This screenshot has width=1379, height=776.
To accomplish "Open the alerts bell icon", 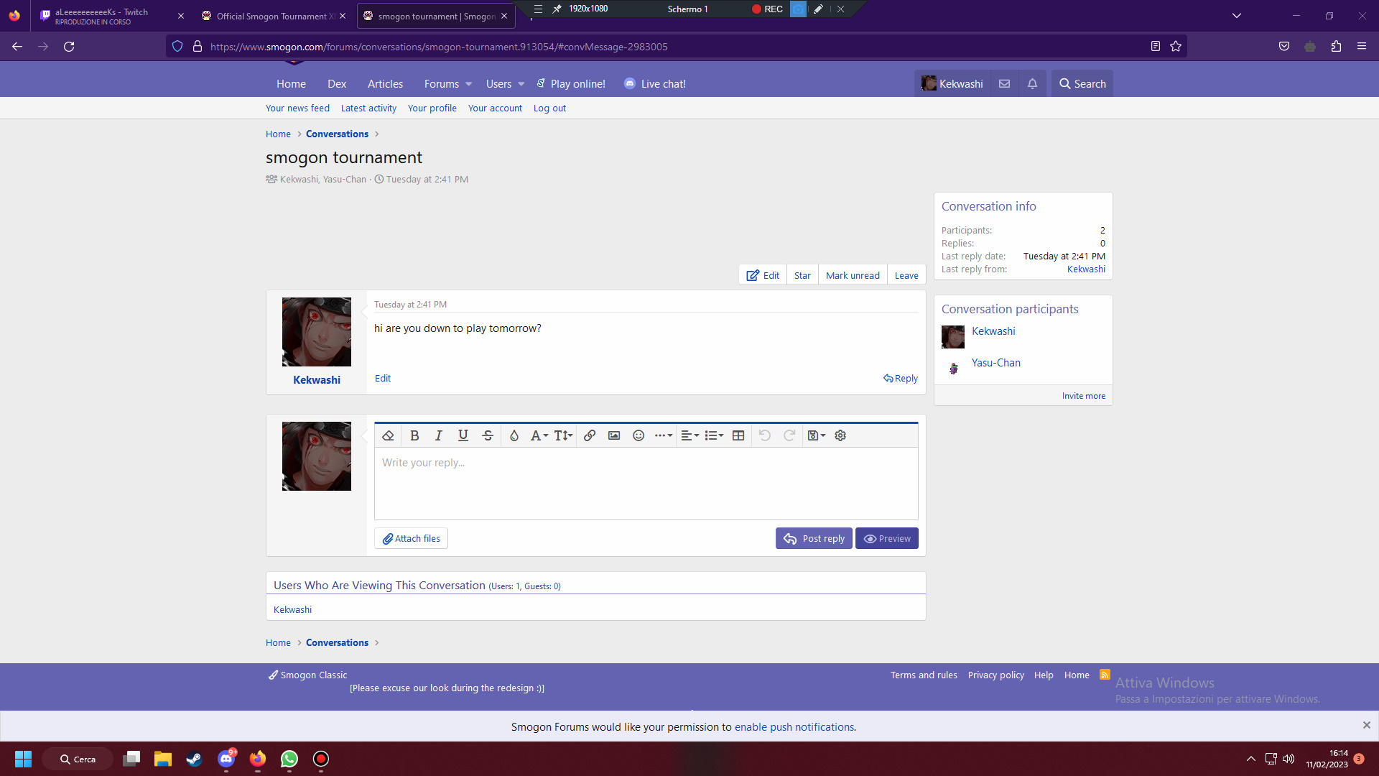I will click(1032, 84).
